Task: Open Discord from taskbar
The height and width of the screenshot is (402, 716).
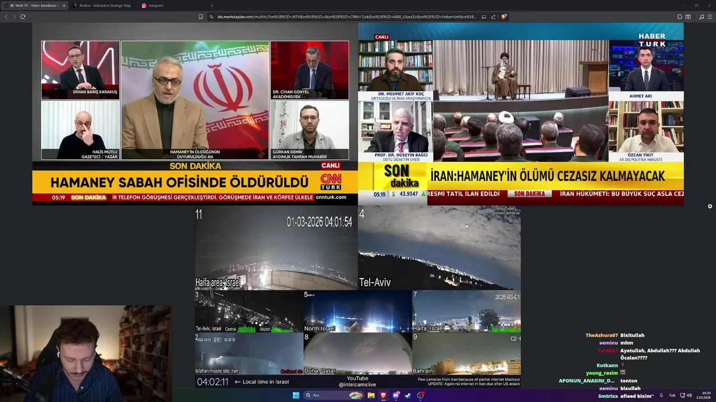Action: click(x=395, y=395)
